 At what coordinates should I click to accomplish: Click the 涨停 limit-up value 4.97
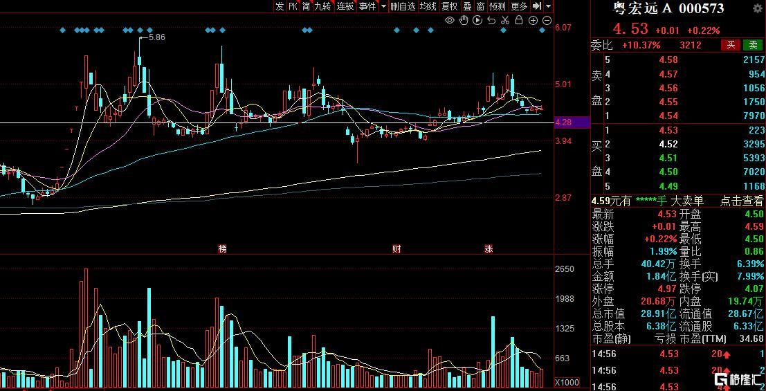[x=667, y=289]
